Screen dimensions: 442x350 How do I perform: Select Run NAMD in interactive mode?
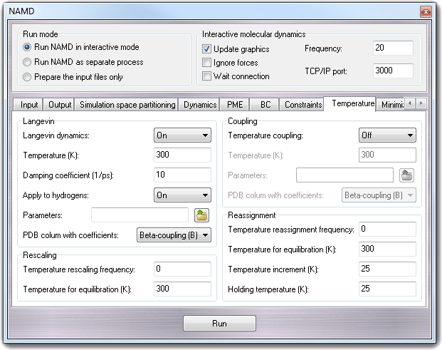tap(28, 47)
